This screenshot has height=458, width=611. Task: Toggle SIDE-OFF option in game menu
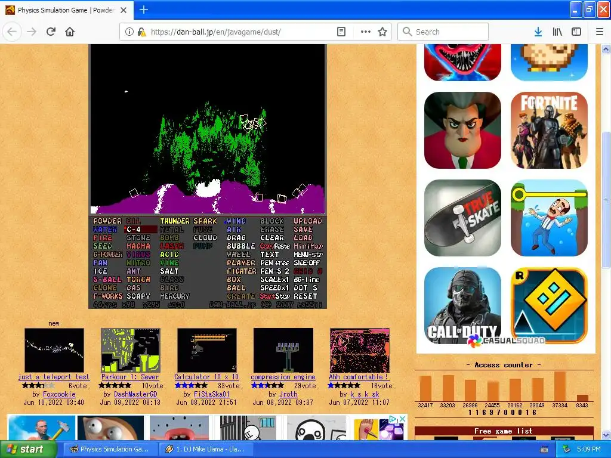307,263
